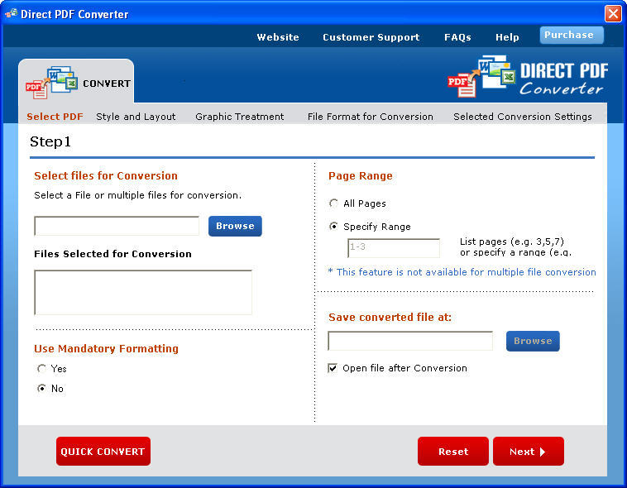Click the multiple file conversion notice text

pos(462,272)
